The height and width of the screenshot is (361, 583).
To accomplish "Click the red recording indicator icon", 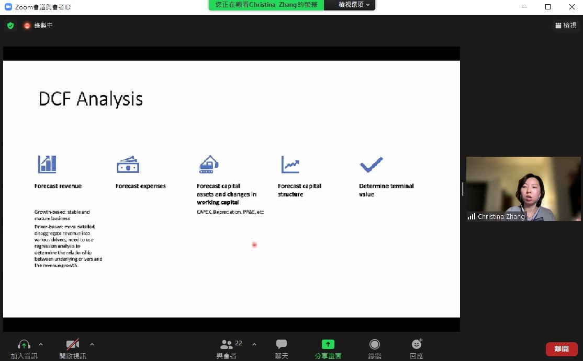I will point(27,26).
